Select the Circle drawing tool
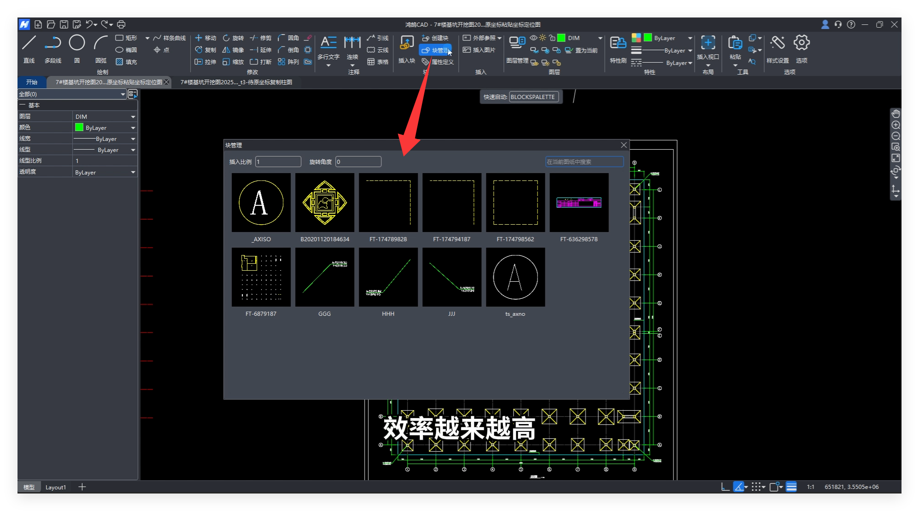Image resolution: width=919 pixels, height=511 pixels. 76,43
